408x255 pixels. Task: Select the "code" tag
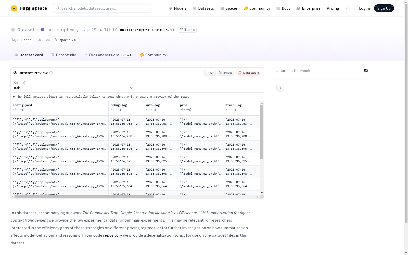[28, 40]
